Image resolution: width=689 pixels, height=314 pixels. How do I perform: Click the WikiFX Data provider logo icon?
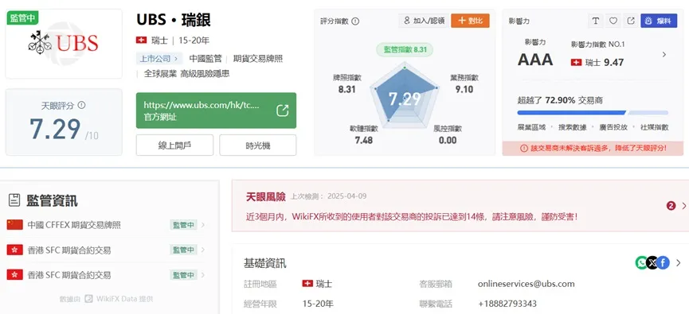point(88,299)
